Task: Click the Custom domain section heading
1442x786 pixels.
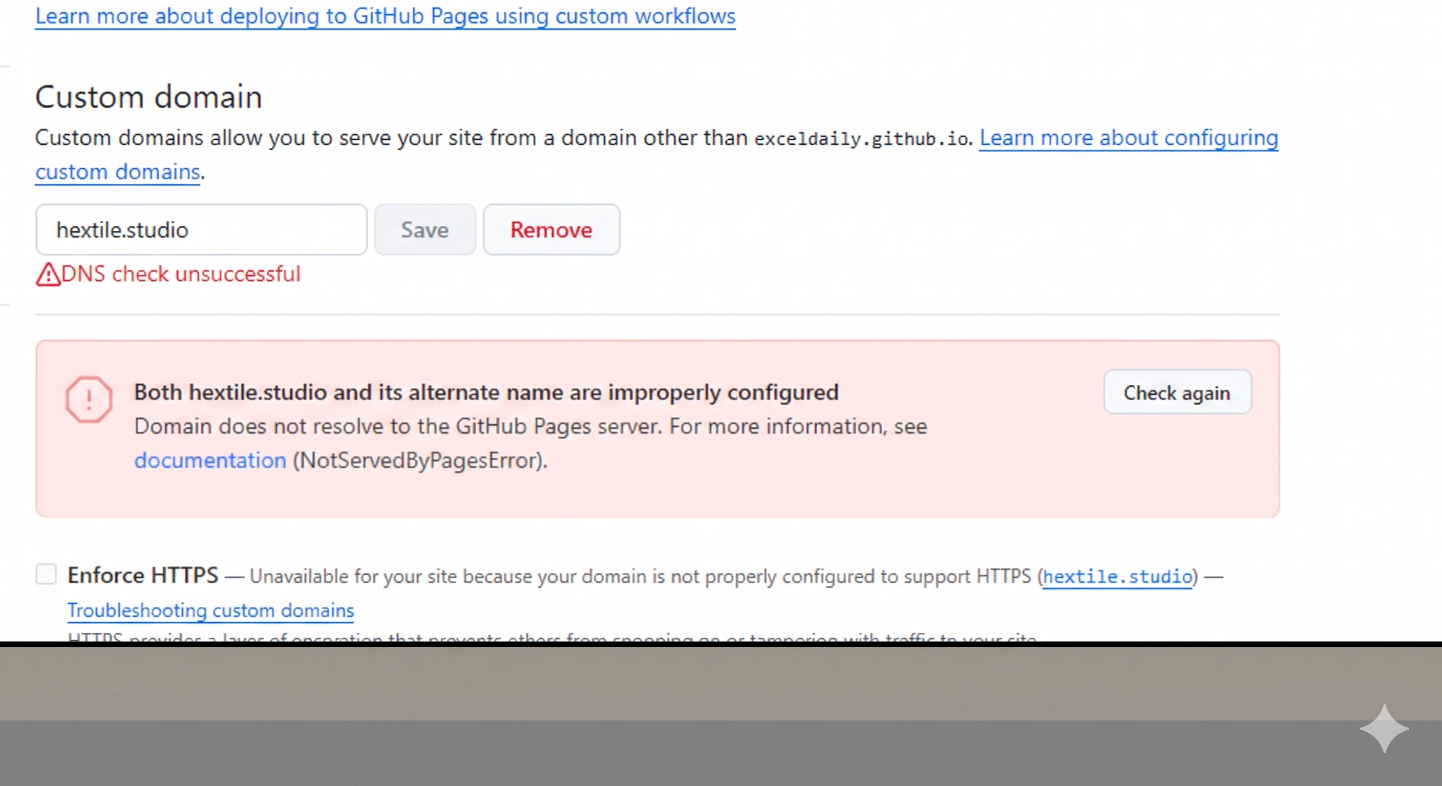Action: 149,97
